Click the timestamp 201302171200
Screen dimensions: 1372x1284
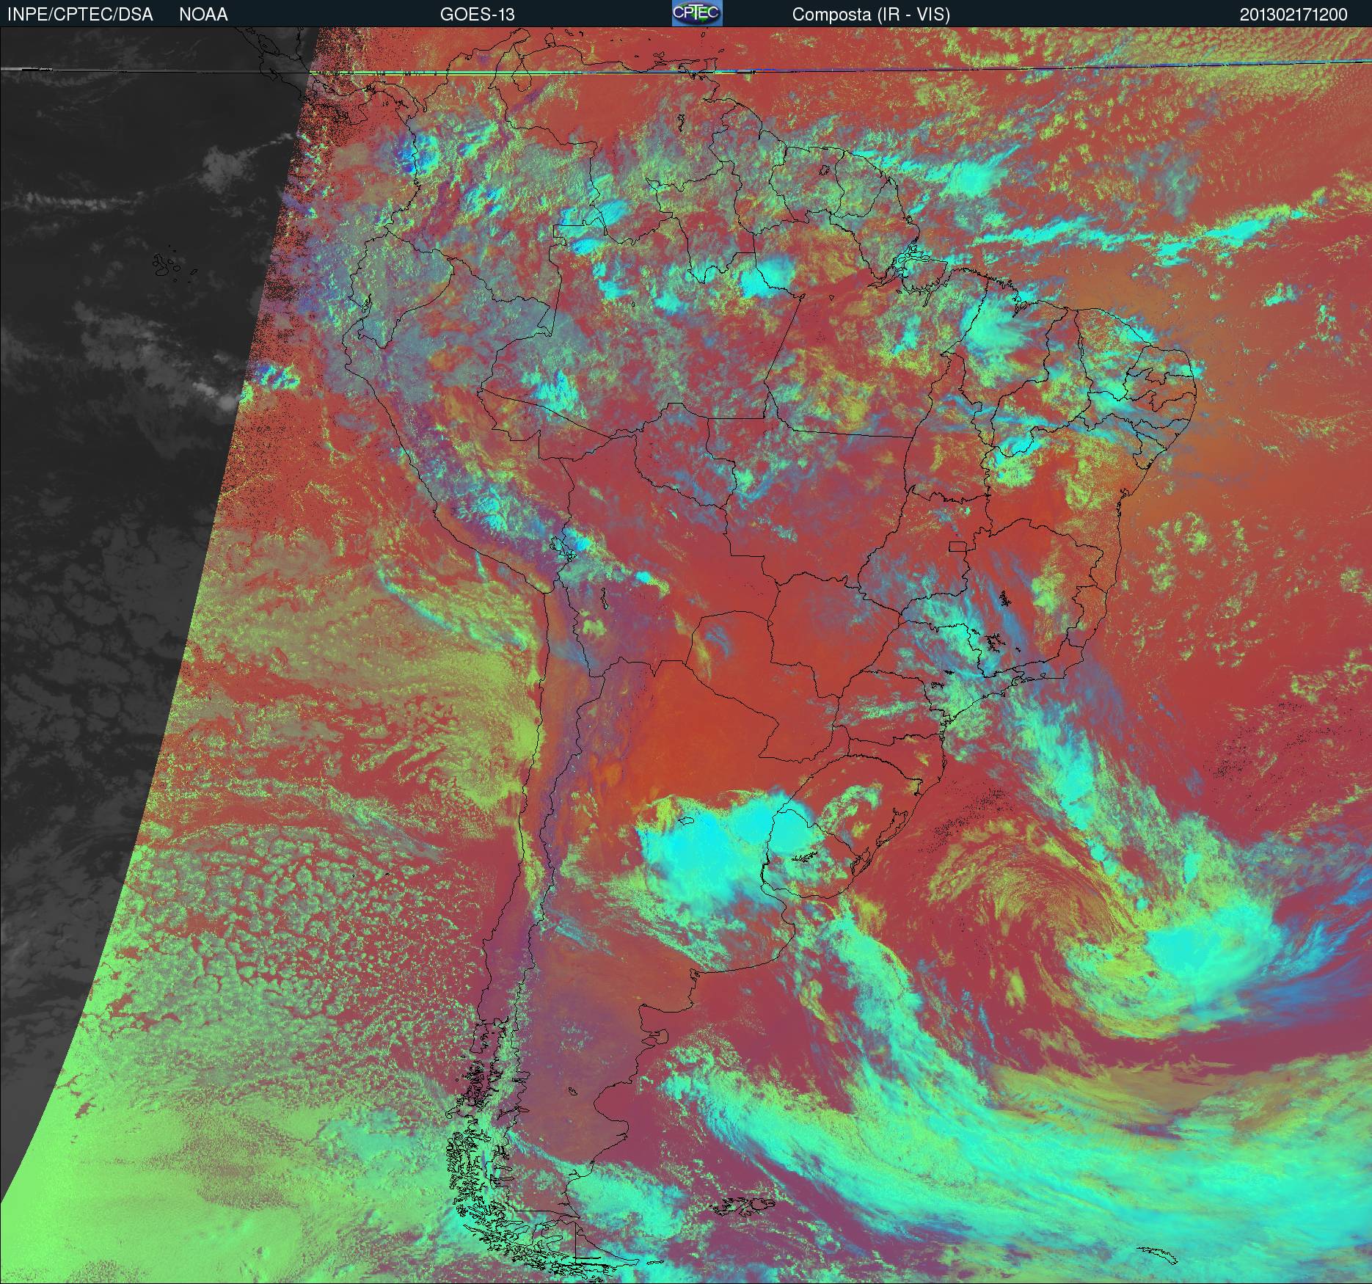[1293, 15]
